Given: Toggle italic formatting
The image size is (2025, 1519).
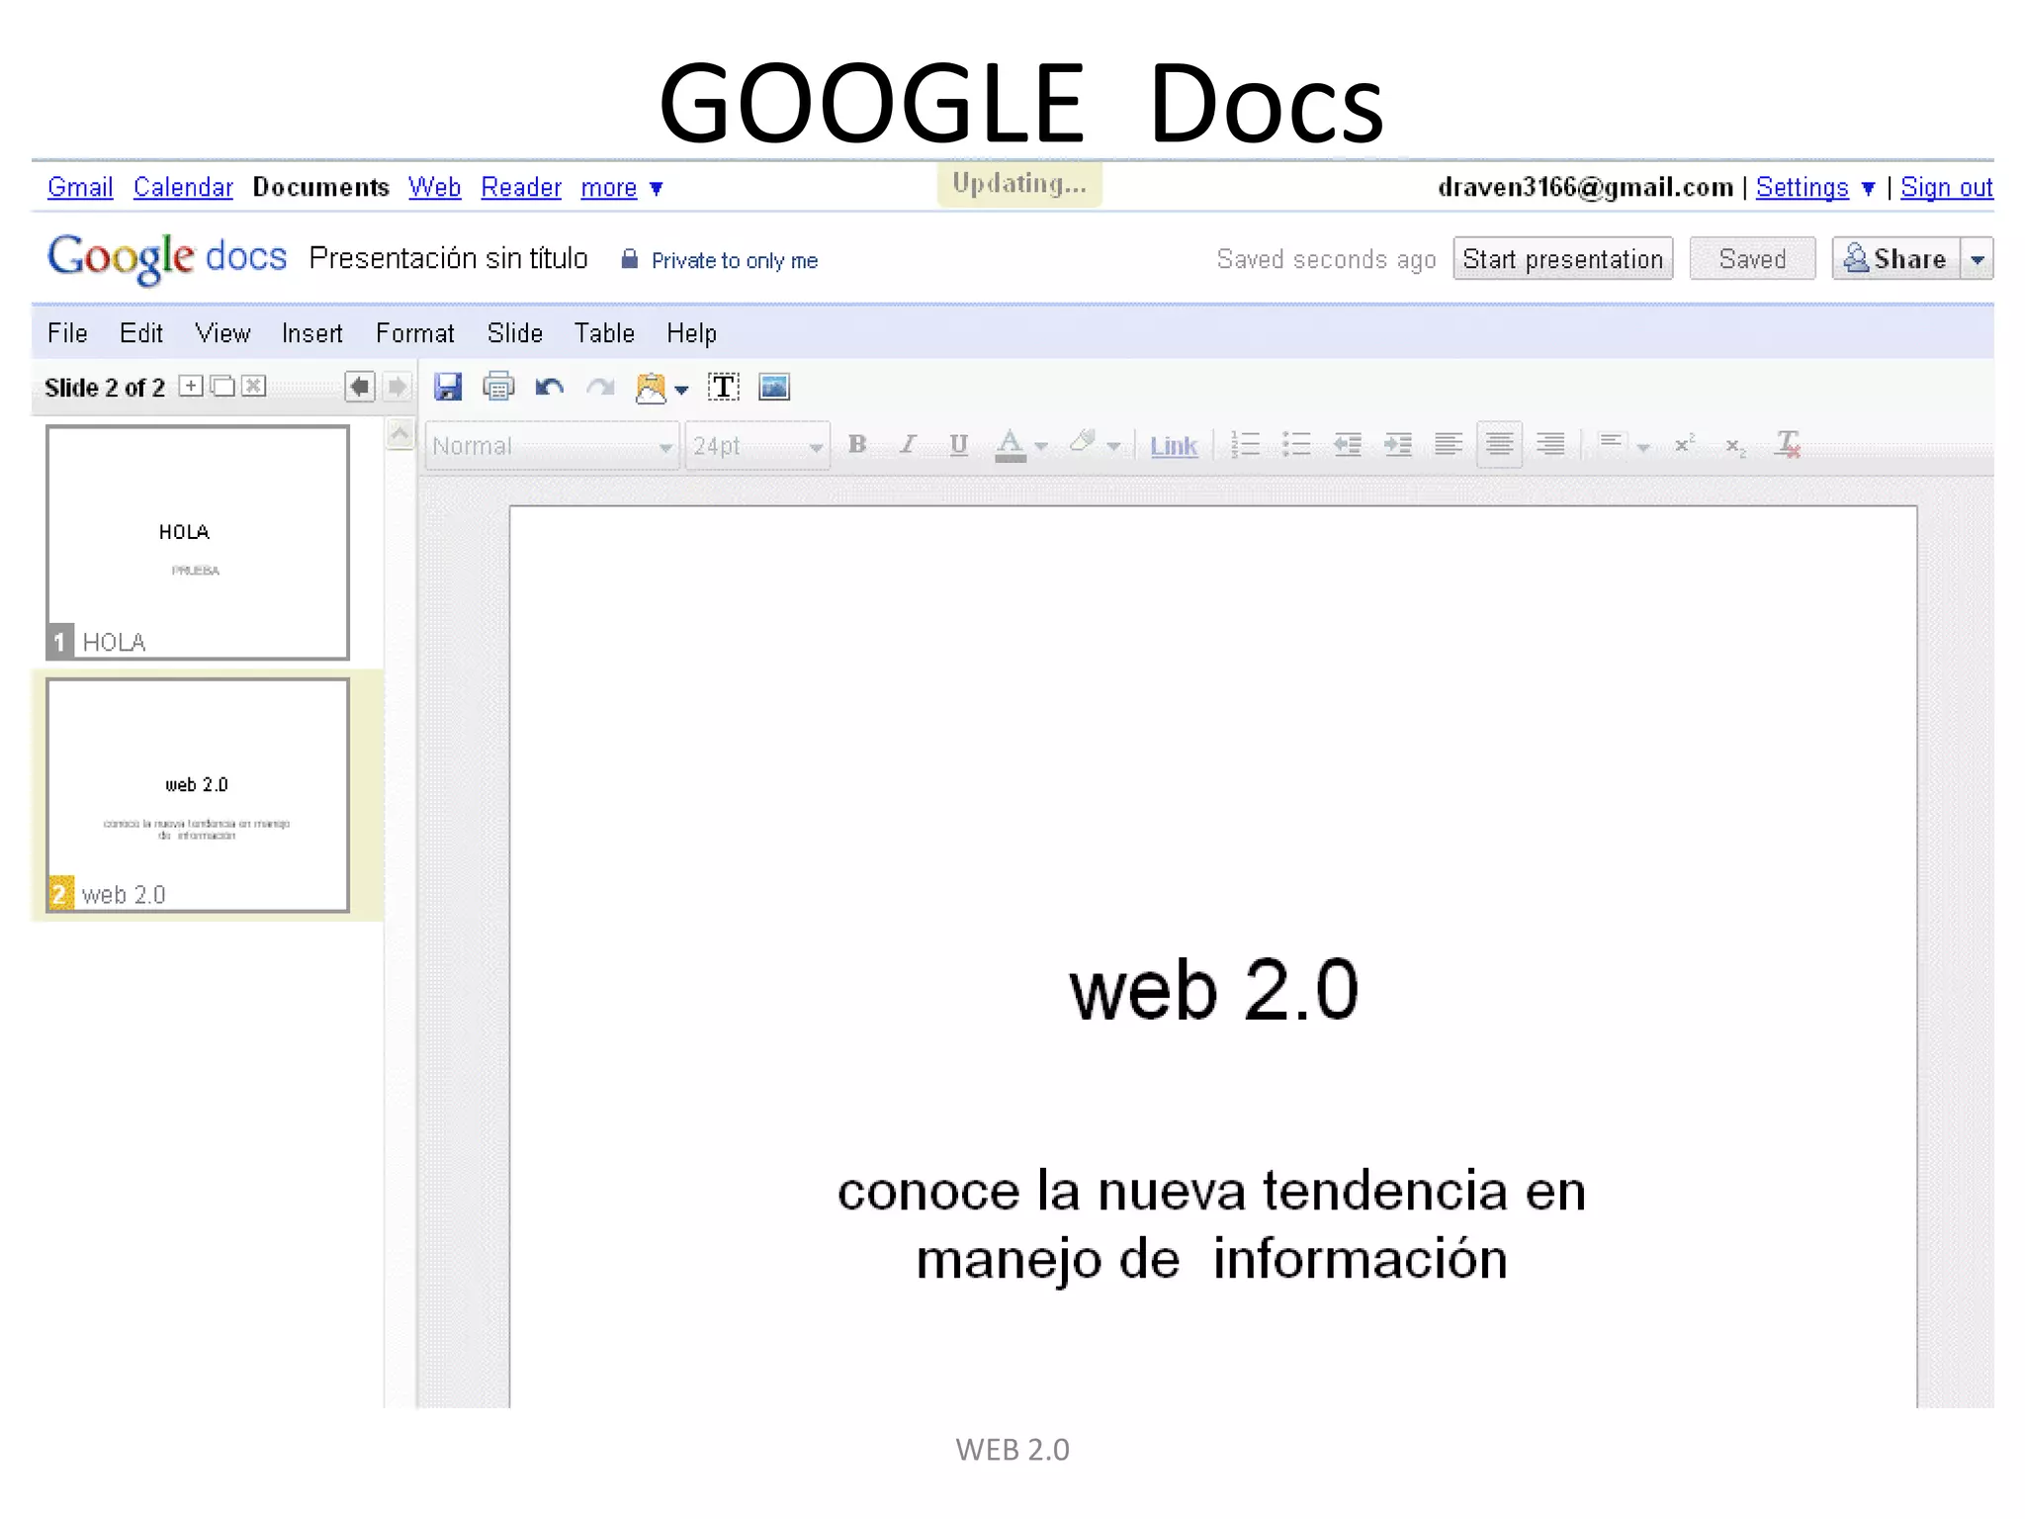Looking at the screenshot, I should coord(908,445).
